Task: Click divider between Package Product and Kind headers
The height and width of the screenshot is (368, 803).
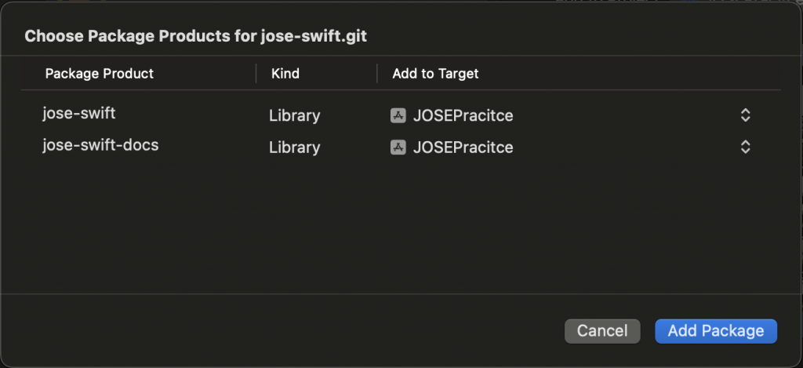Action: (256, 74)
